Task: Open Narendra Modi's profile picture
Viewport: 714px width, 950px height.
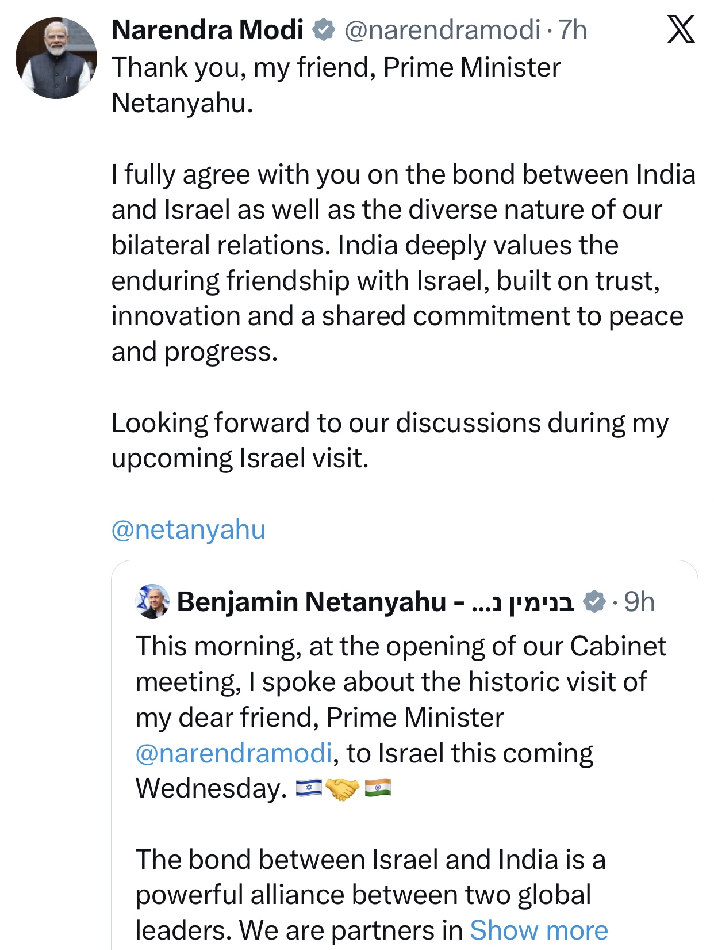Action: (x=56, y=58)
